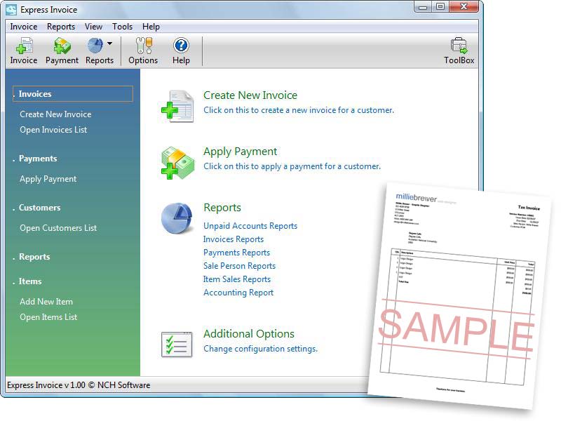Open the ToolBox icon

click(459, 46)
